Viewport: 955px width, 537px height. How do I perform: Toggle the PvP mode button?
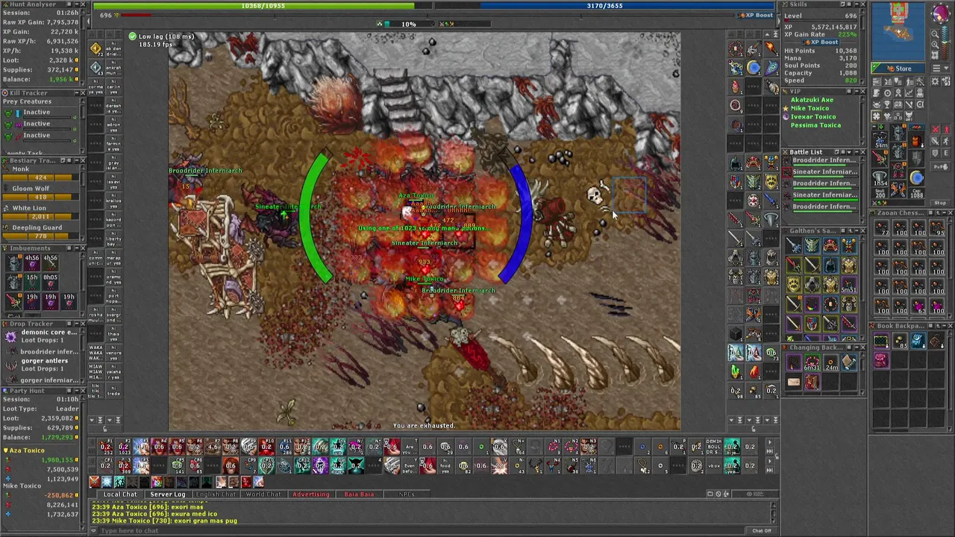click(940, 166)
